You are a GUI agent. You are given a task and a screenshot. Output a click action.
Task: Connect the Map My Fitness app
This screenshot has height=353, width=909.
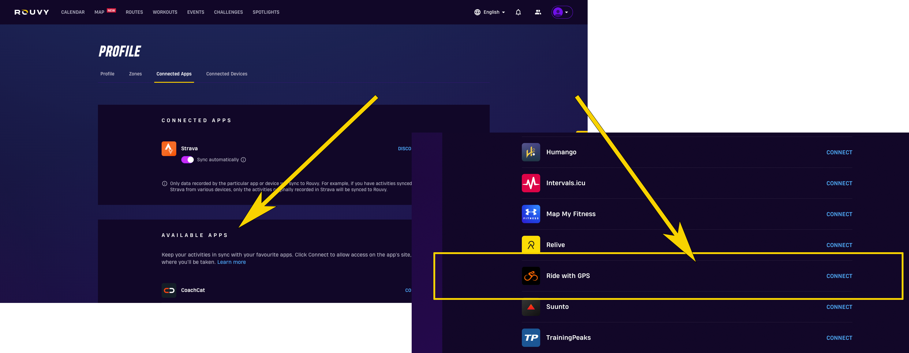pyautogui.click(x=839, y=214)
